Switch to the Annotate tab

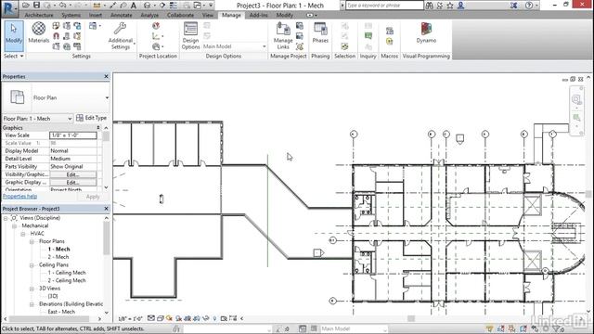coord(122,15)
